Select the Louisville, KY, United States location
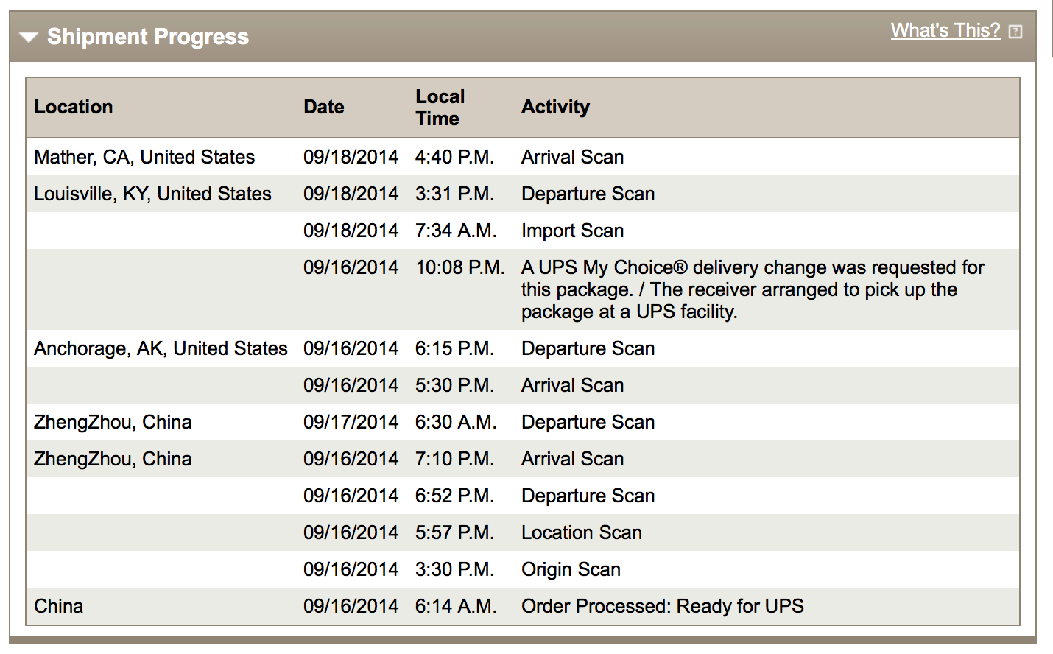This screenshot has width=1053, height=654. [152, 194]
